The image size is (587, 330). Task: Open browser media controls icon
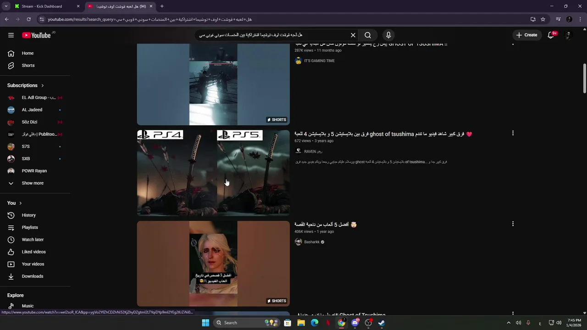point(558,19)
